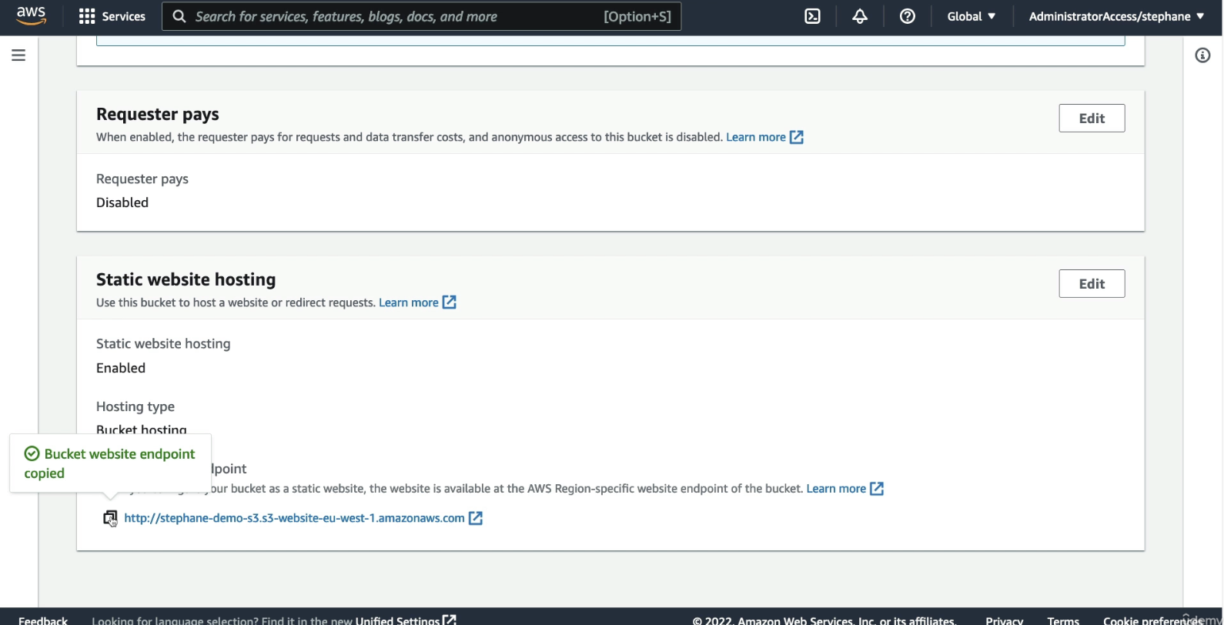This screenshot has height=625, width=1224.
Task: Open the info panel icon on right
Action: (x=1202, y=55)
